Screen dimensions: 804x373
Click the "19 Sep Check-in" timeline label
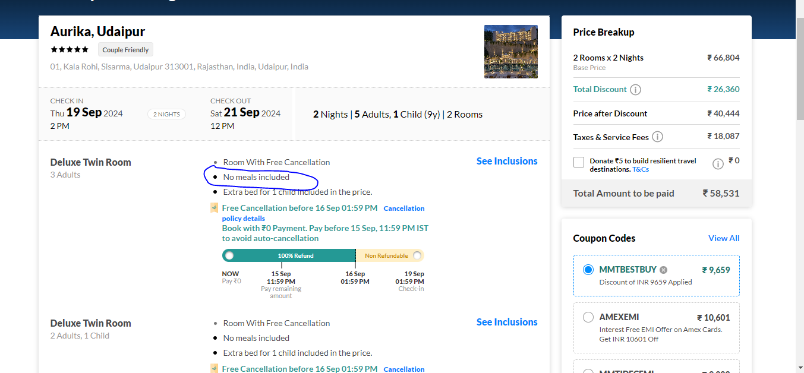coord(411,282)
